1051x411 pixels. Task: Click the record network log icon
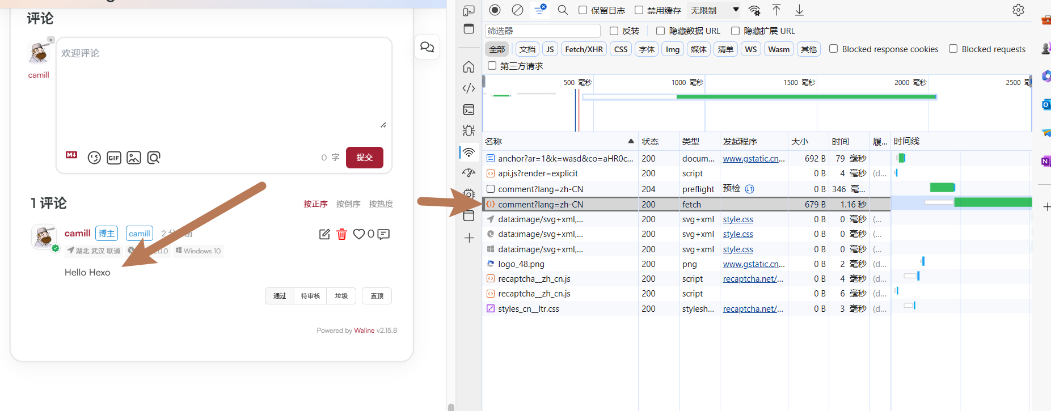pyautogui.click(x=495, y=10)
